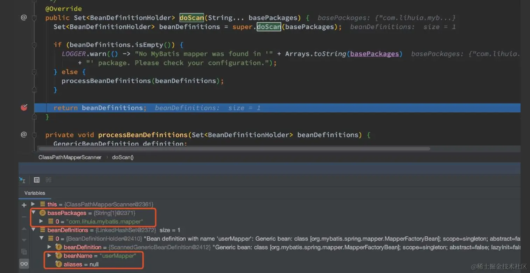Screen dimensions: 530x273
Task: Click the {ScannedGenericBeanDefinition@2412} value
Action: (159, 247)
